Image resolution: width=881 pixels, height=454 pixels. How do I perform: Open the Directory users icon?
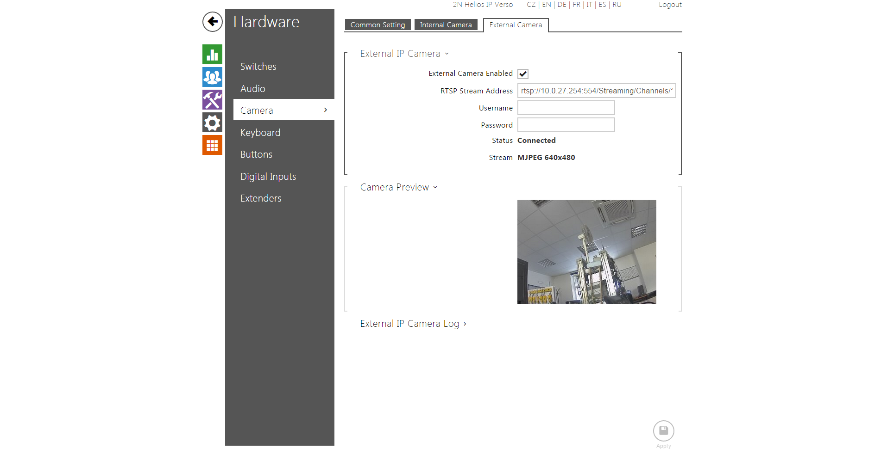click(x=212, y=77)
